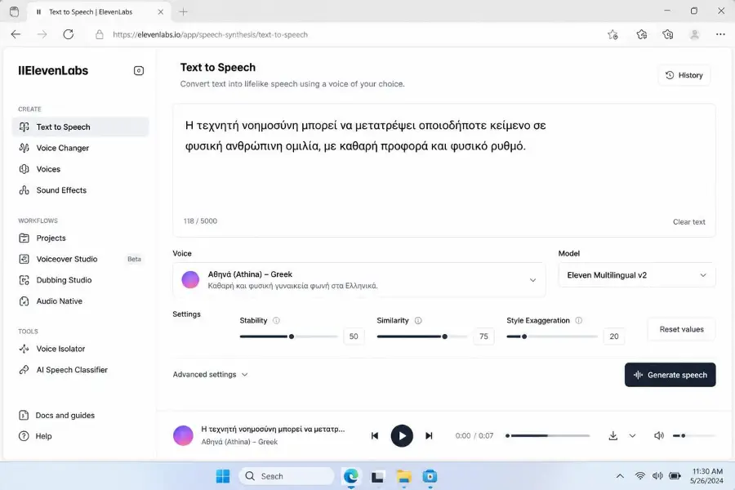Click the Voice Isolator icon
Screen dimensions: 735x490
tap(24, 349)
